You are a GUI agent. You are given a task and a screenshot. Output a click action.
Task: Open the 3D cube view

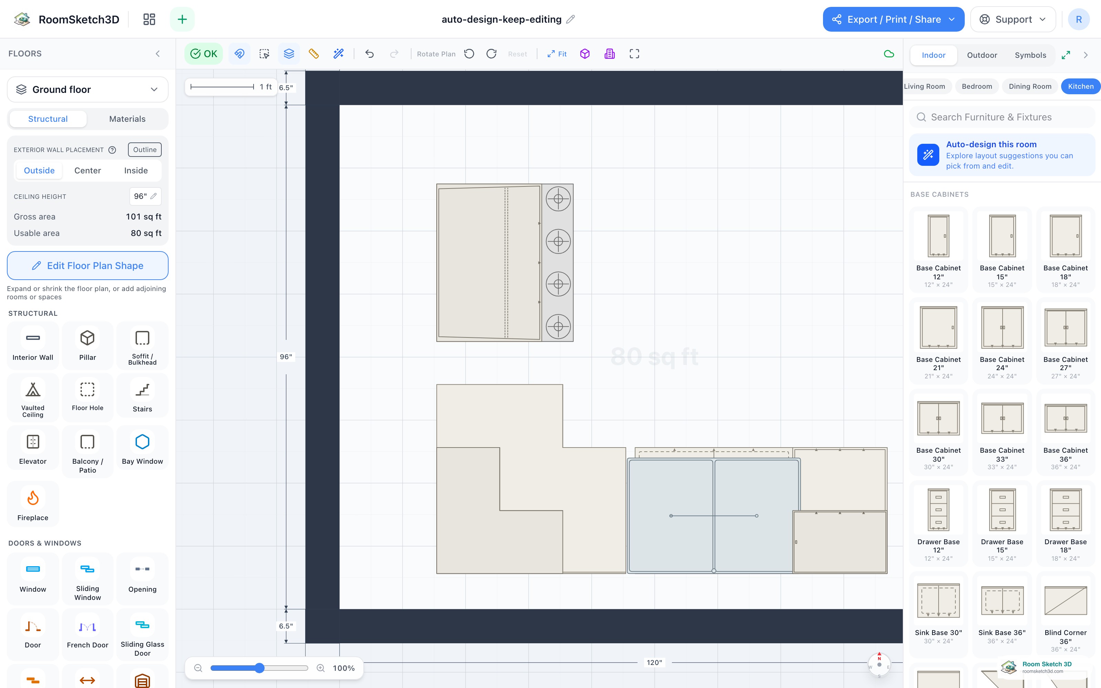pyautogui.click(x=585, y=54)
